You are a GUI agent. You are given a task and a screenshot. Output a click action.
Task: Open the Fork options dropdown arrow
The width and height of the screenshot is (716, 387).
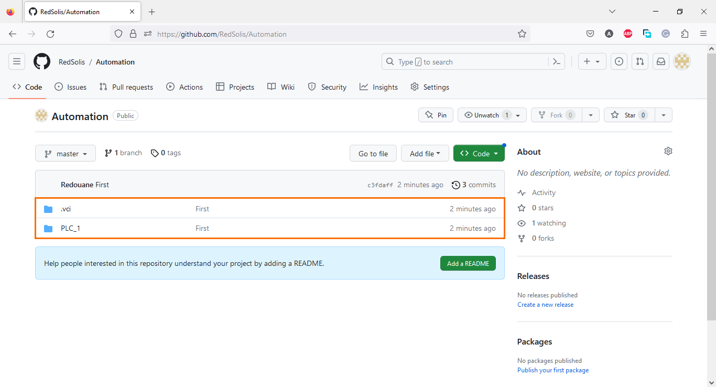[x=591, y=115]
